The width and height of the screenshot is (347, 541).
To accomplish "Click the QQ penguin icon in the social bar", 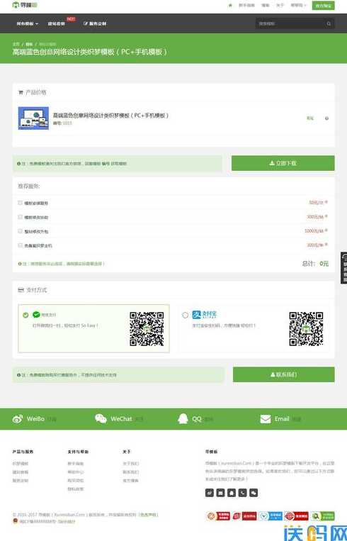I will [183, 419].
